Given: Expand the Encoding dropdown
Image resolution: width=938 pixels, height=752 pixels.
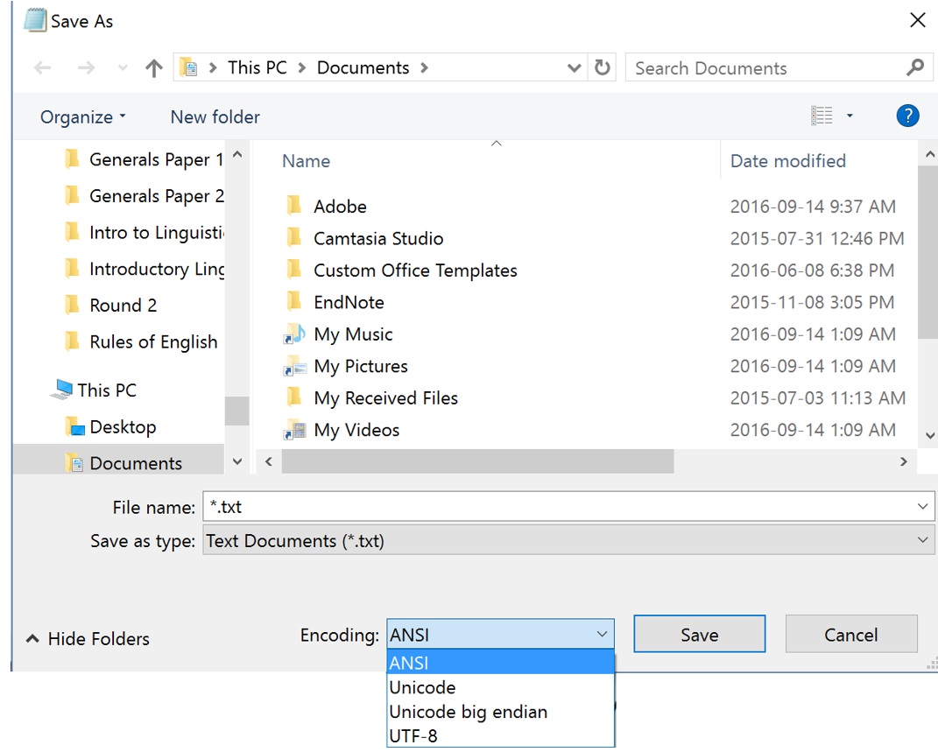Looking at the screenshot, I should pos(602,634).
